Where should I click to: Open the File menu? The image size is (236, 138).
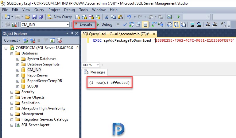coord(5,10)
